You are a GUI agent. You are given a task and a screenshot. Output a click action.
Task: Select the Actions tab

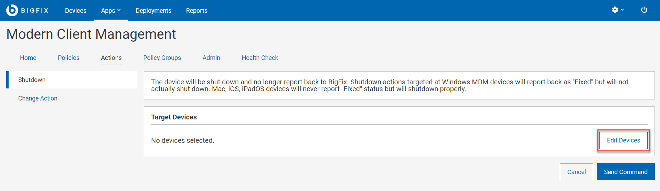coord(111,58)
